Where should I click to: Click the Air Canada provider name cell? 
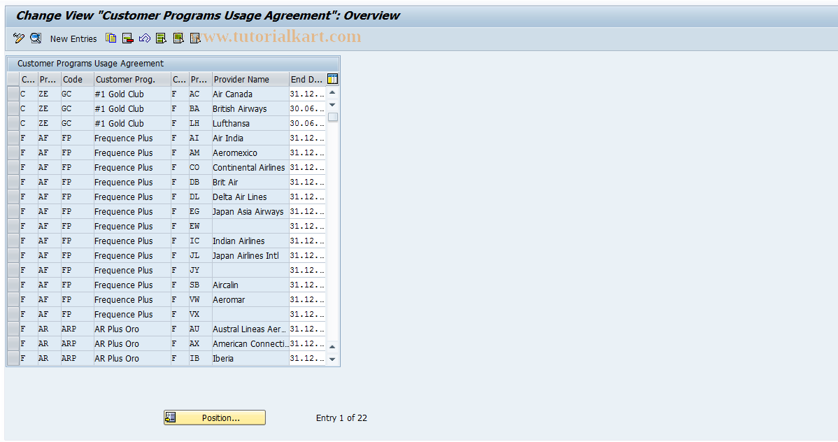click(250, 94)
